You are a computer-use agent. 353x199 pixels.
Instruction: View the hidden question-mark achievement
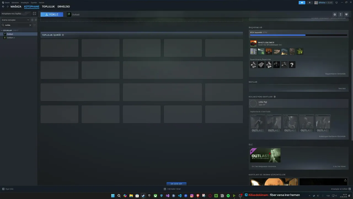click(x=292, y=65)
